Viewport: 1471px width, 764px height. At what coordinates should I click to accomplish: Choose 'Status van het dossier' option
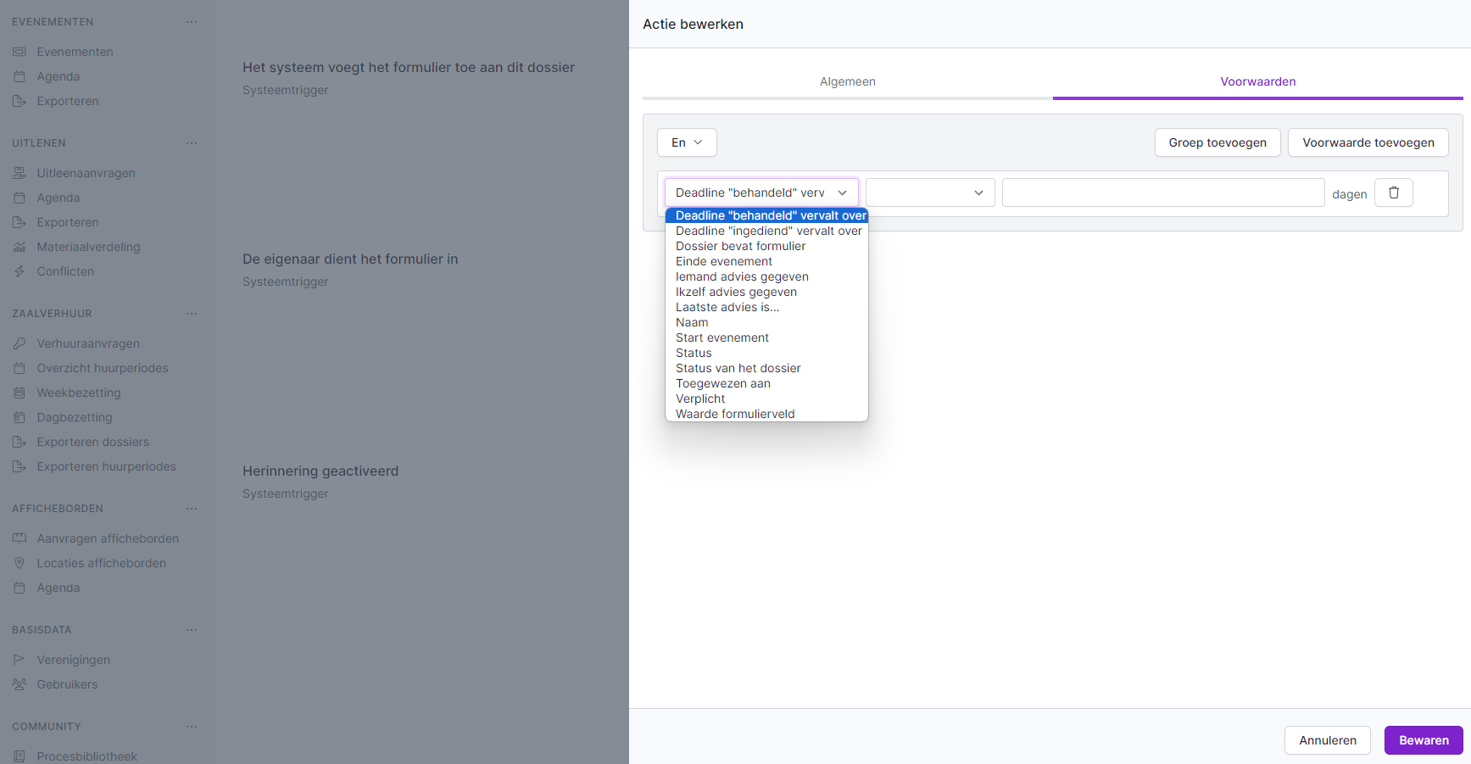click(x=738, y=368)
